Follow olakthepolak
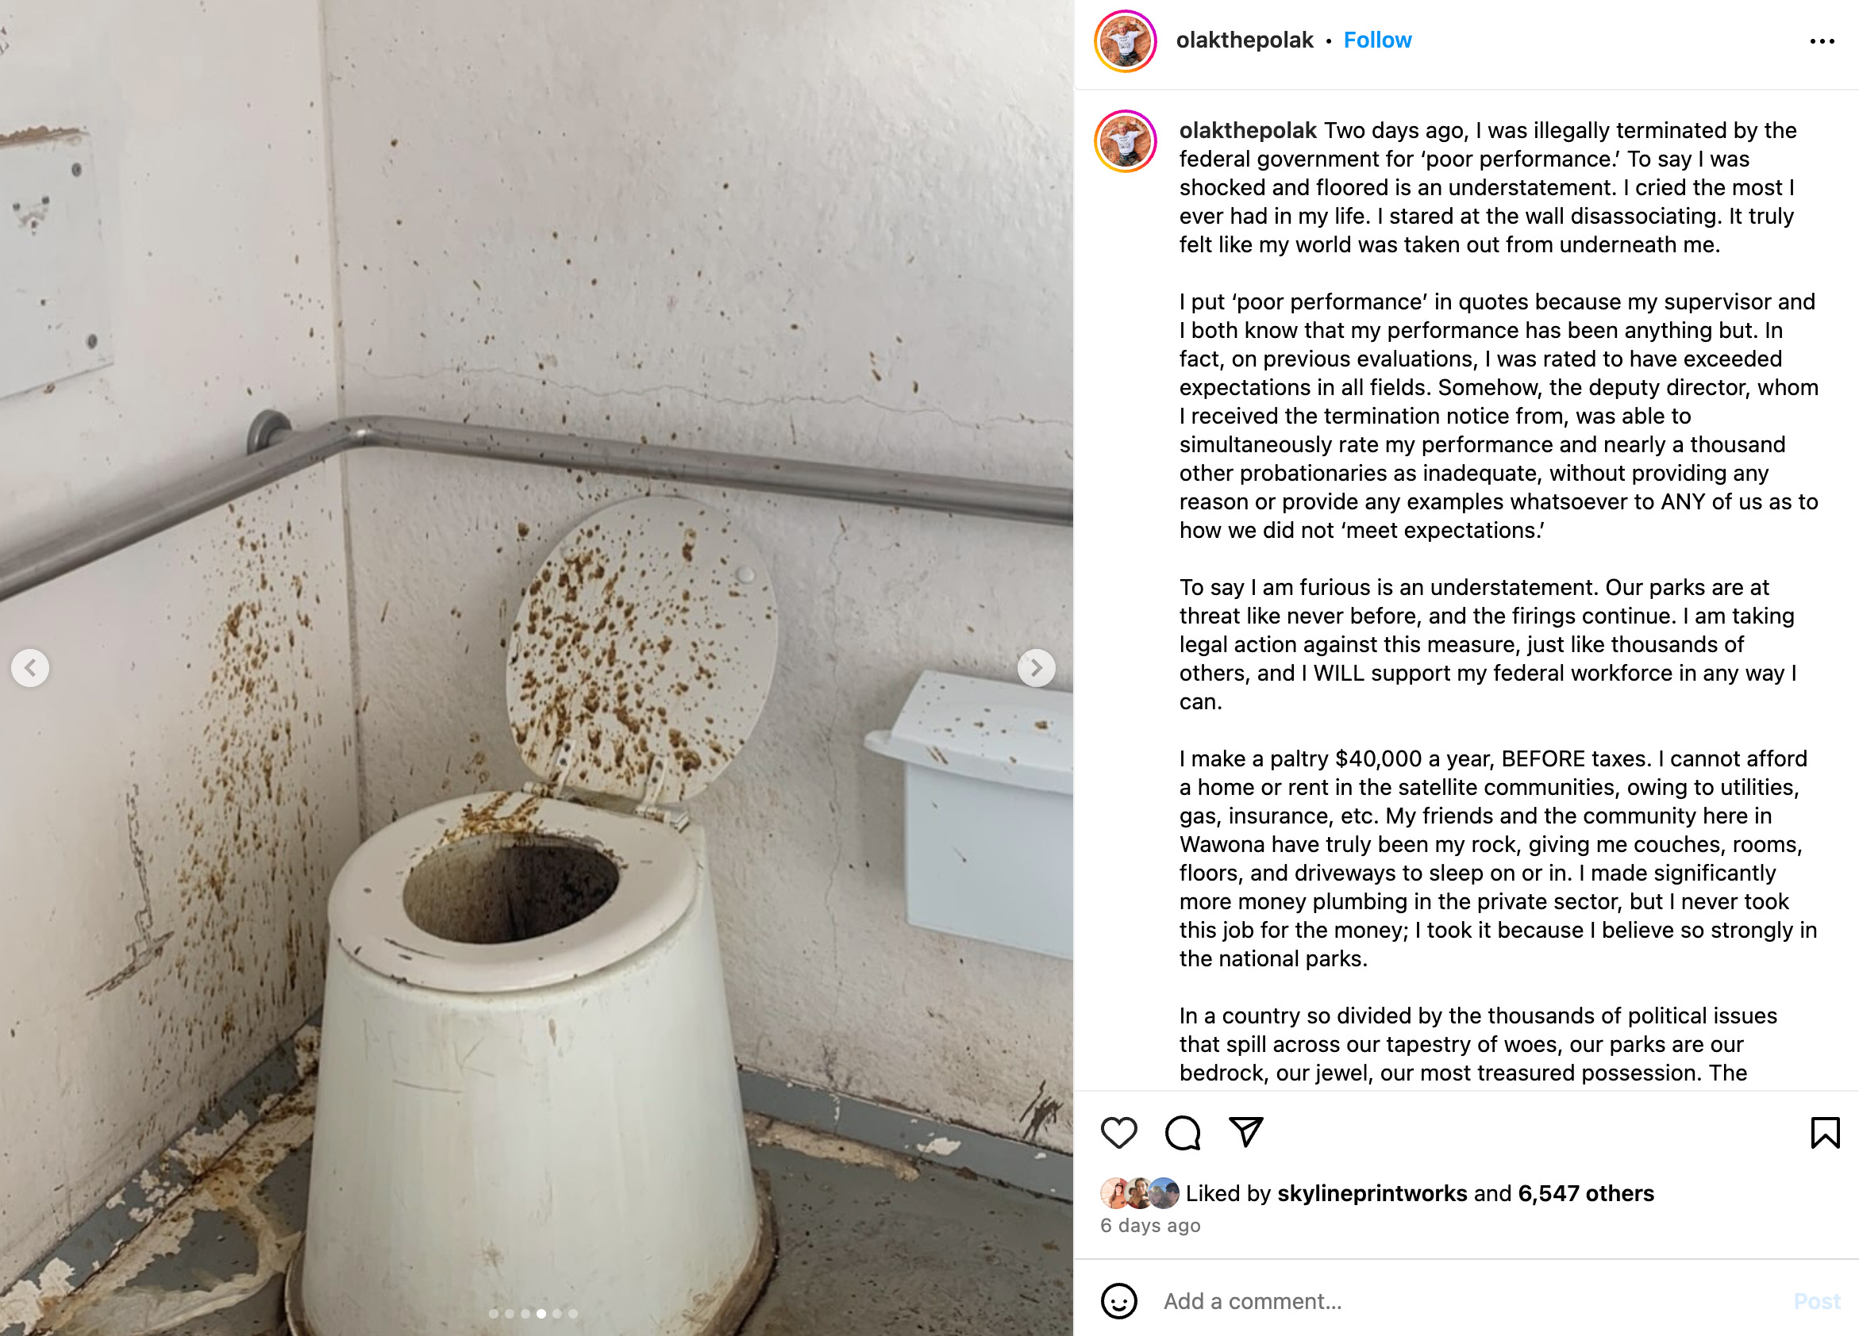Image resolution: width=1859 pixels, height=1336 pixels. click(1377, 40)
